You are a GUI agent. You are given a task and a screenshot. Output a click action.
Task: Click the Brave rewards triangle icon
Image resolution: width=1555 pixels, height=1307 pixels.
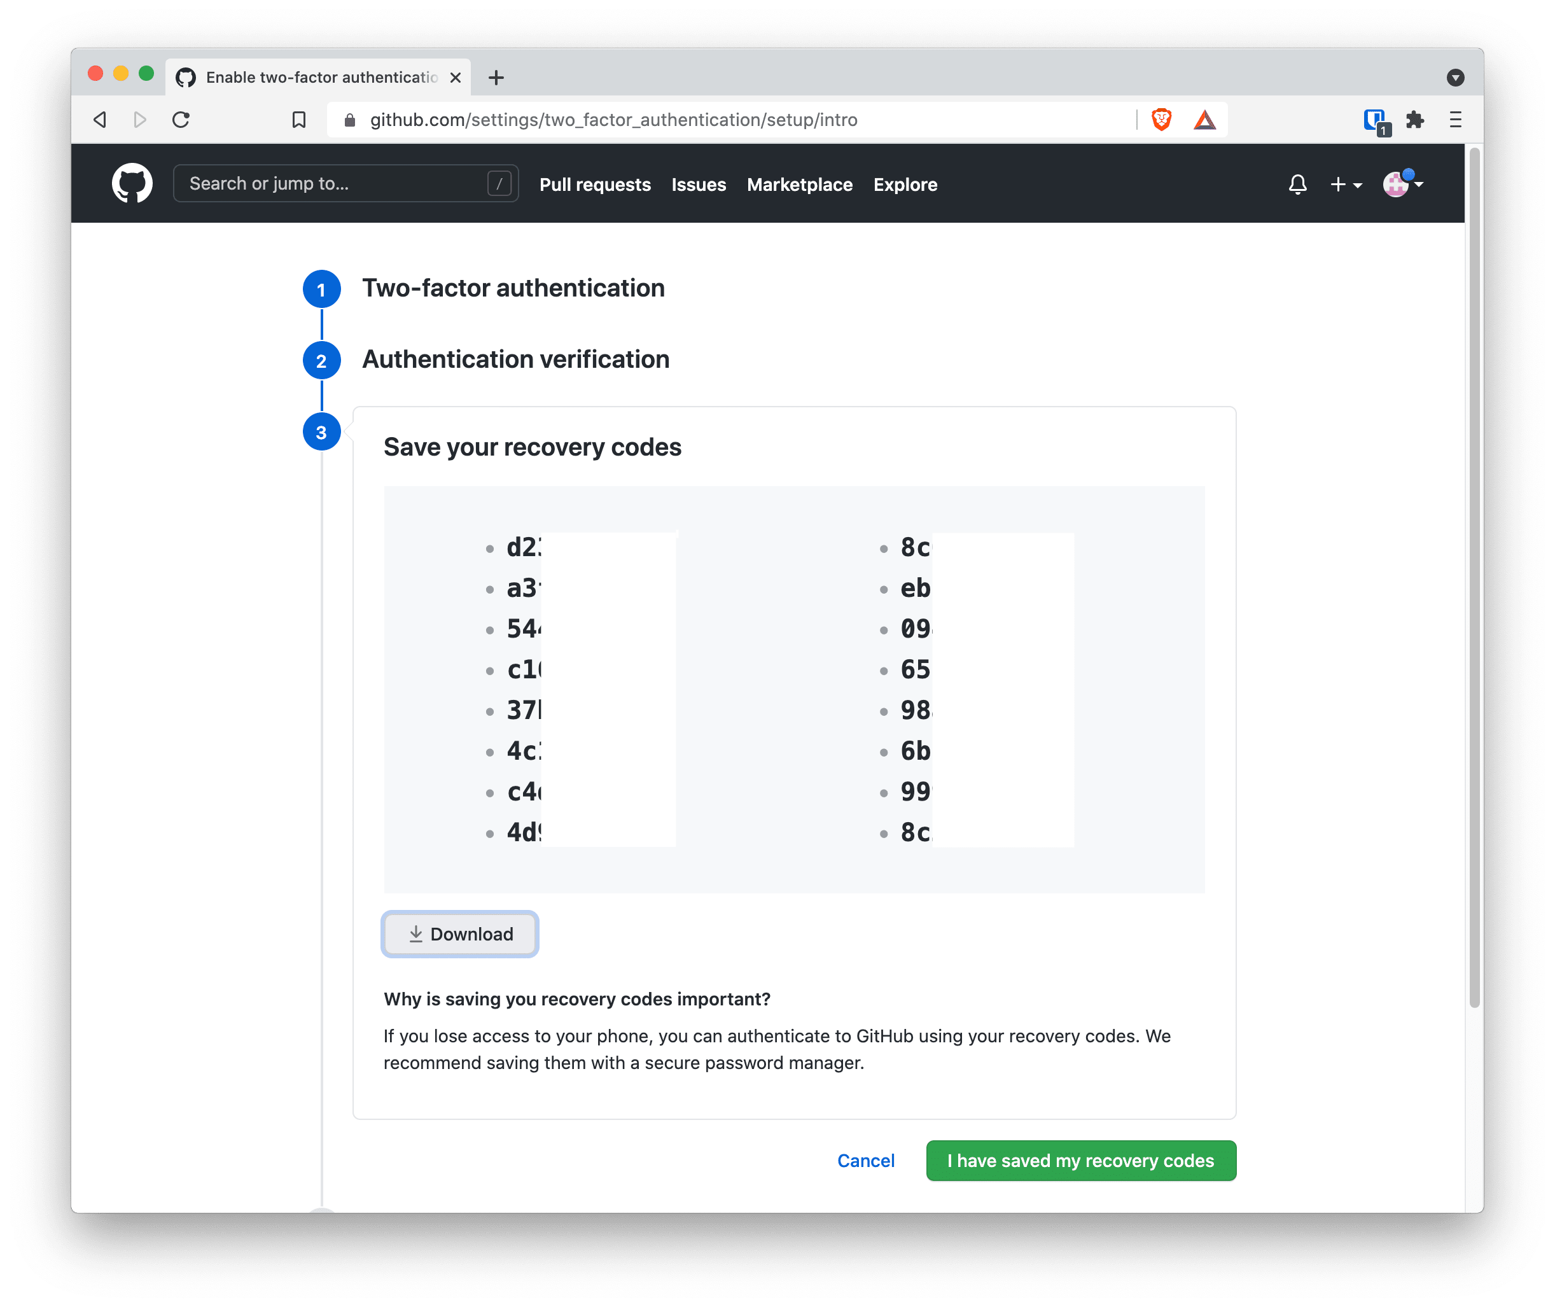click(1204, 119)
